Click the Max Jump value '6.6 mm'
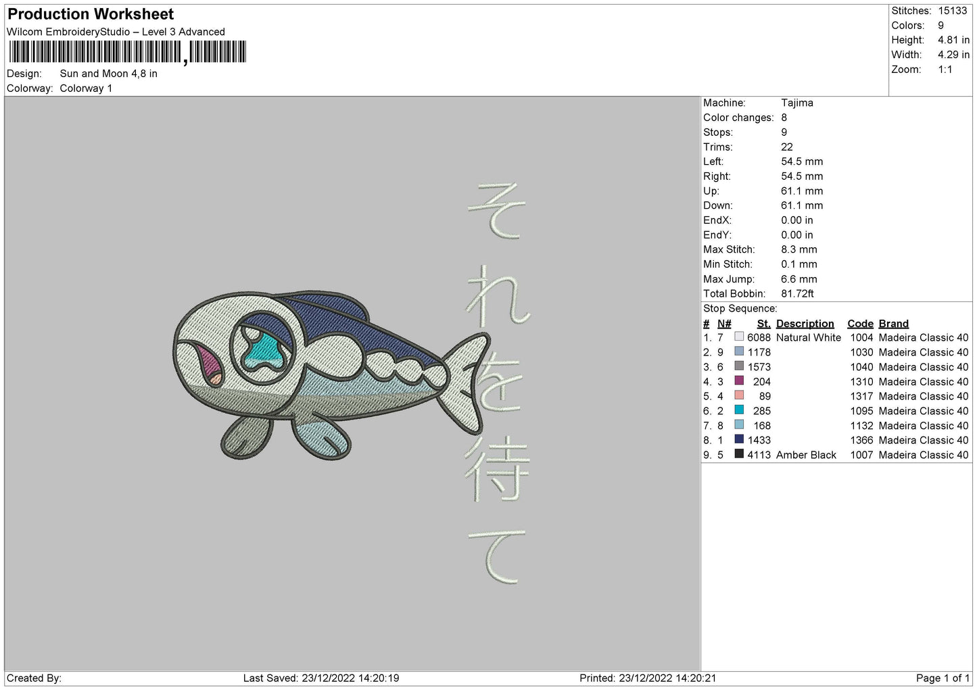This screenshot has width=977, height=690. (799, 279)
